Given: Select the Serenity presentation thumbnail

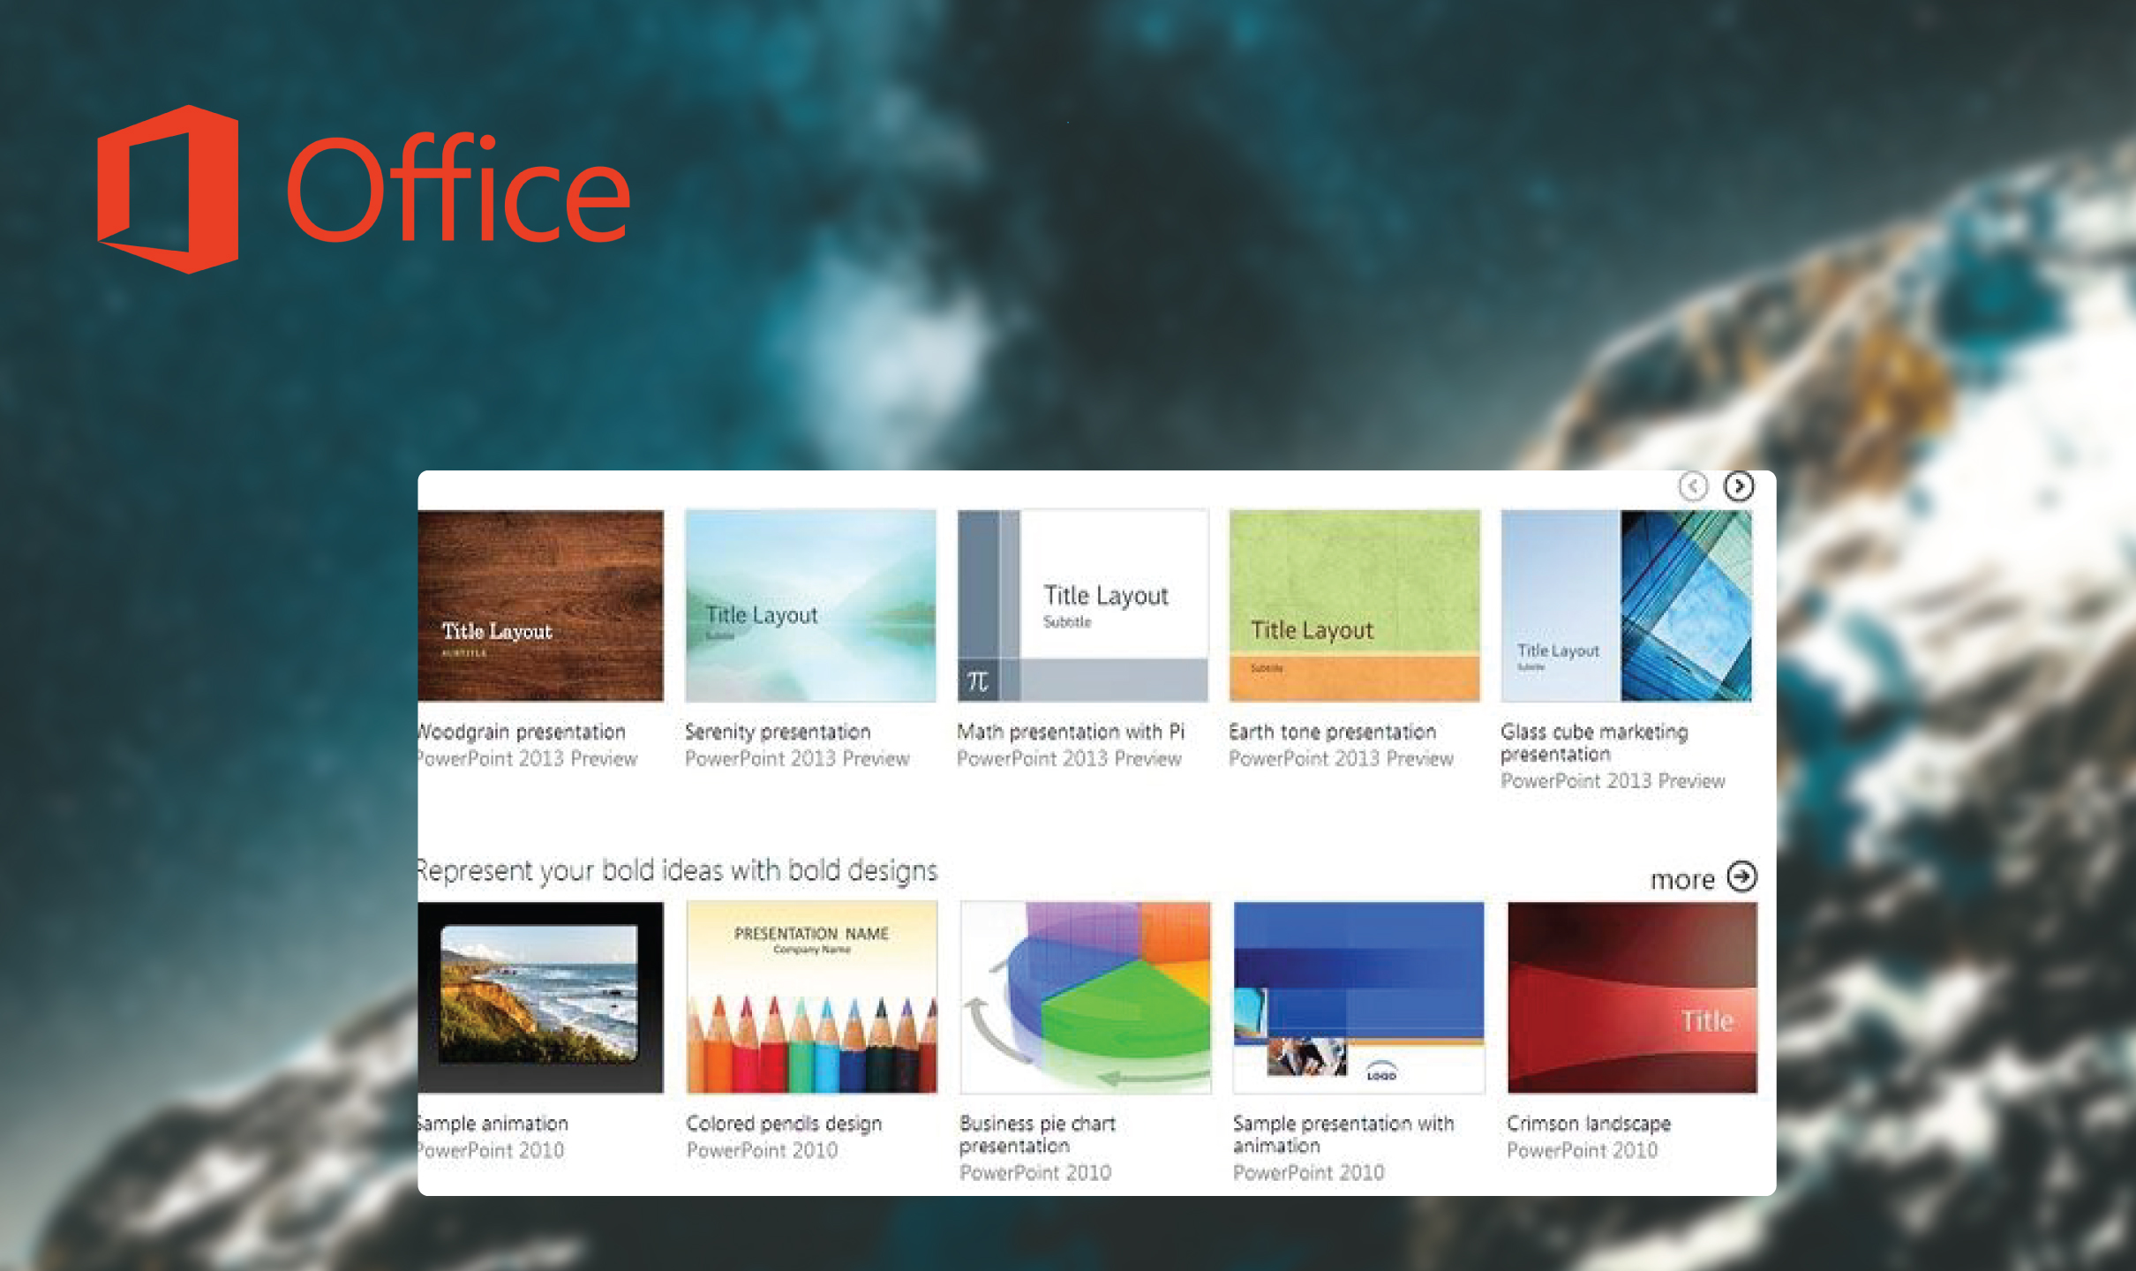Looking at the screenshot, I should [x=810, y=605].
